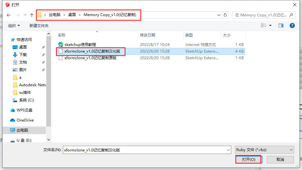Click 桌面 in the address path
This screenshot has height=170, width=302.
[x=72, y=15]
